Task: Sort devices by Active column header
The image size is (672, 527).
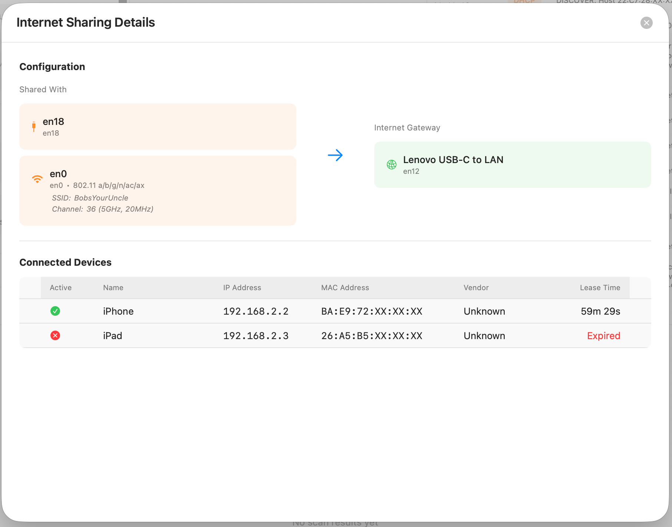Action: 61,288
